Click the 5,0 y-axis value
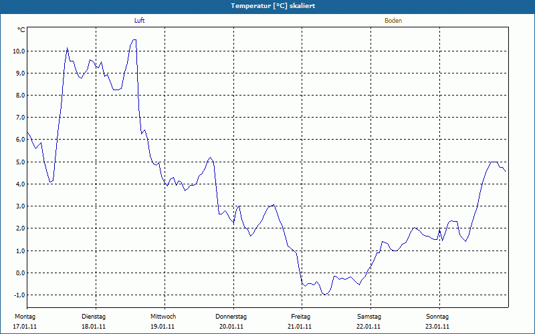Image resolution: width=535 pixels, height=334 pixels. coord(20,162)
